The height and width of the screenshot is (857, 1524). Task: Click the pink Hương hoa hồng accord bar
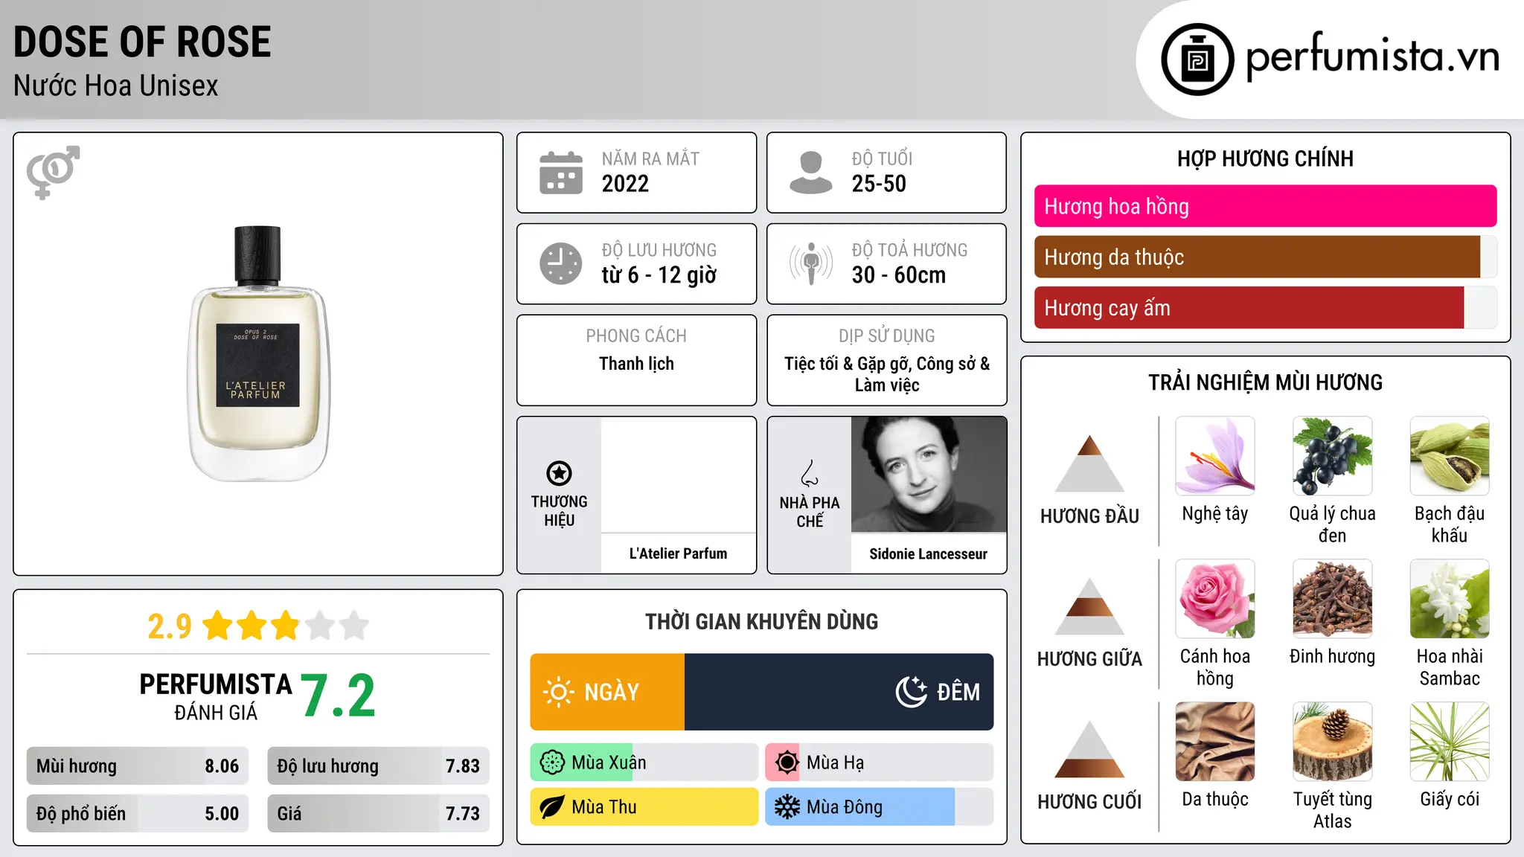(1265, 206)
